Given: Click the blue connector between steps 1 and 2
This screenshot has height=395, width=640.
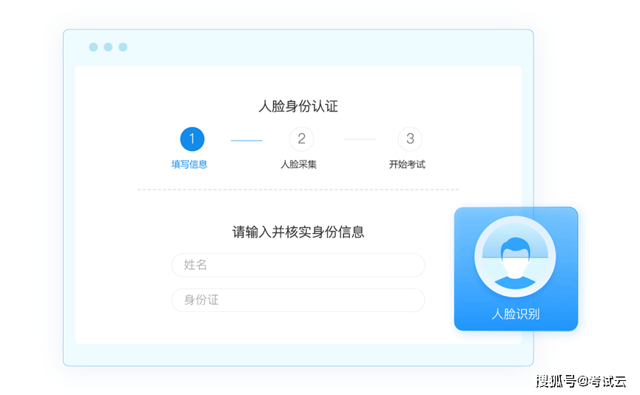Looking at the screenshot, I should [246, 140].
